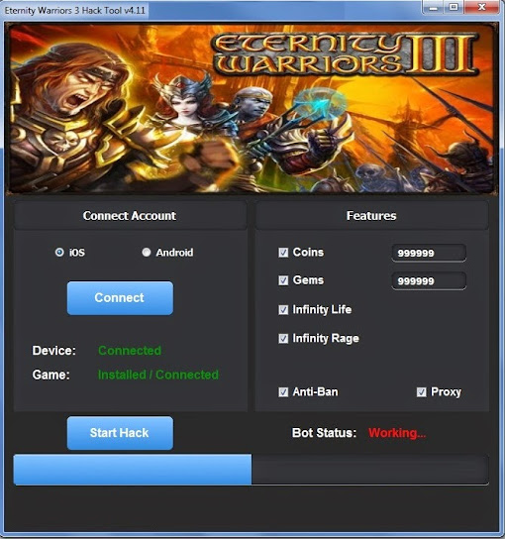
Task: Maximize the Hack Tool window
Action: pos(454,7)
